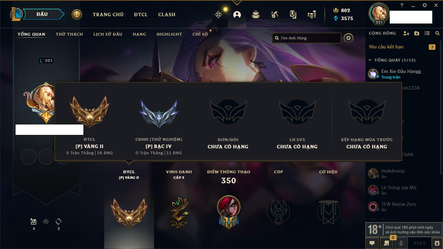Open the Store coins icon
The image size is (443, 249).
(312, 15)
